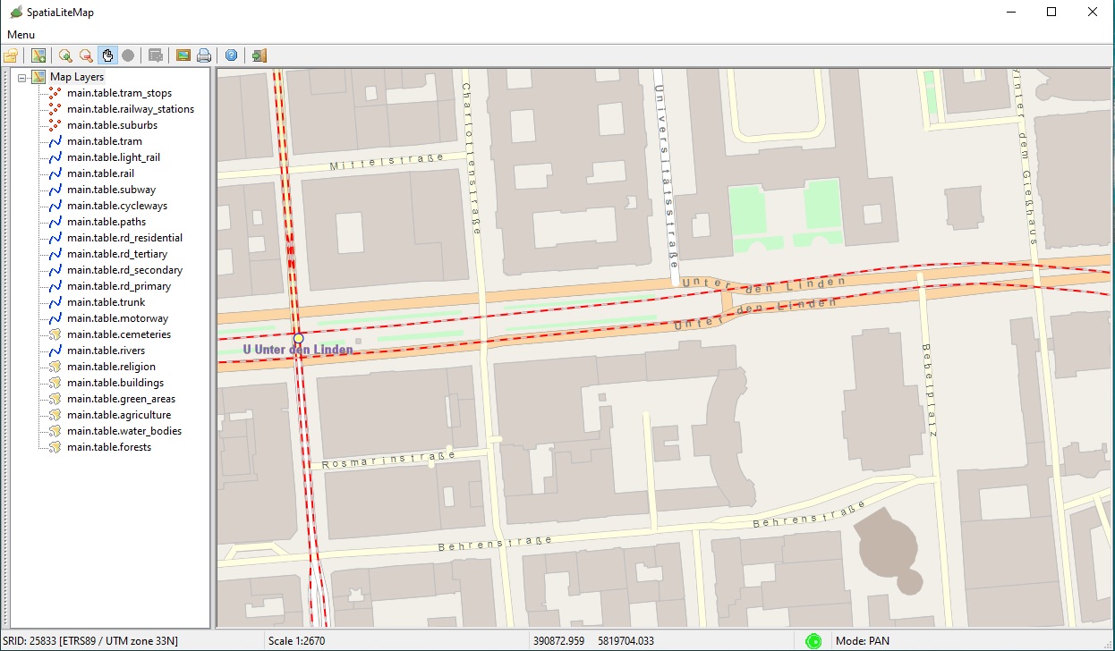Select layer main.table.trunk
Image resolution: width=1115 pixels, height=651 pixels.
coord(106,302)
